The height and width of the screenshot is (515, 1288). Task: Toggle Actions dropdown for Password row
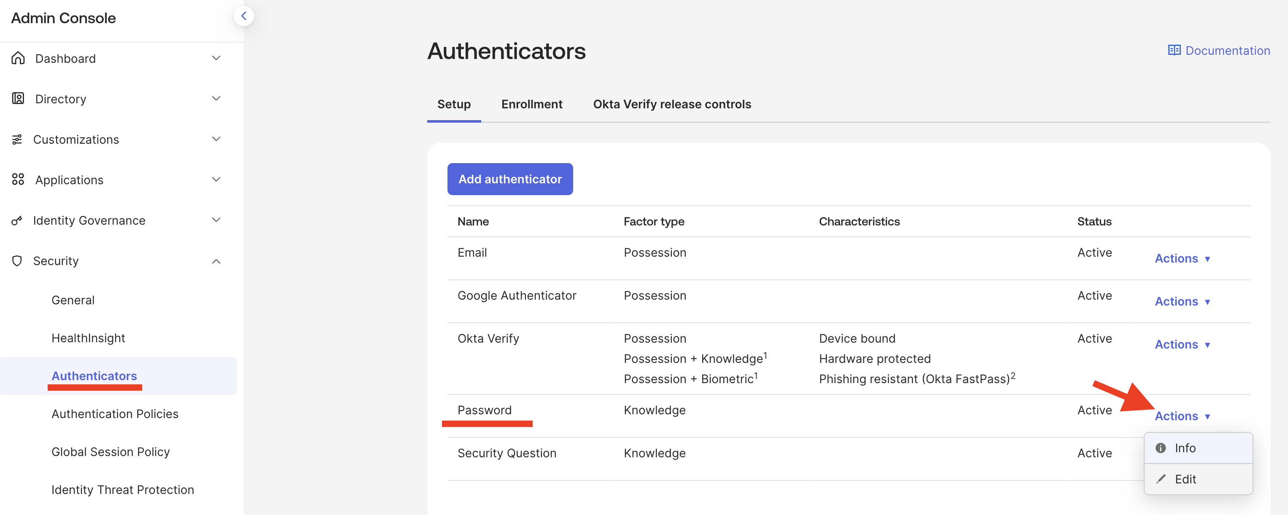(1182, 416)
